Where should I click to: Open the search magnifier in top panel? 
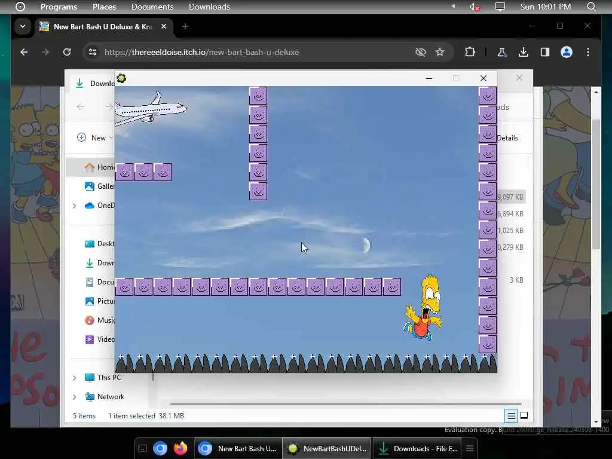click(592, 7)
